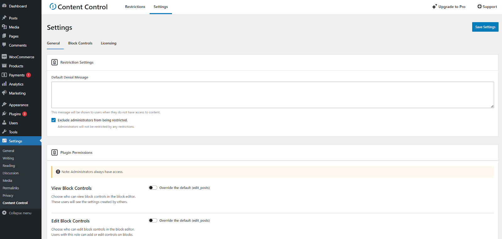Click the Support link

tap(487, 7)
